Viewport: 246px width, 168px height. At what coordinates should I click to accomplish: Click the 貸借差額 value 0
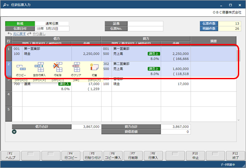click(x=176, y=132)
